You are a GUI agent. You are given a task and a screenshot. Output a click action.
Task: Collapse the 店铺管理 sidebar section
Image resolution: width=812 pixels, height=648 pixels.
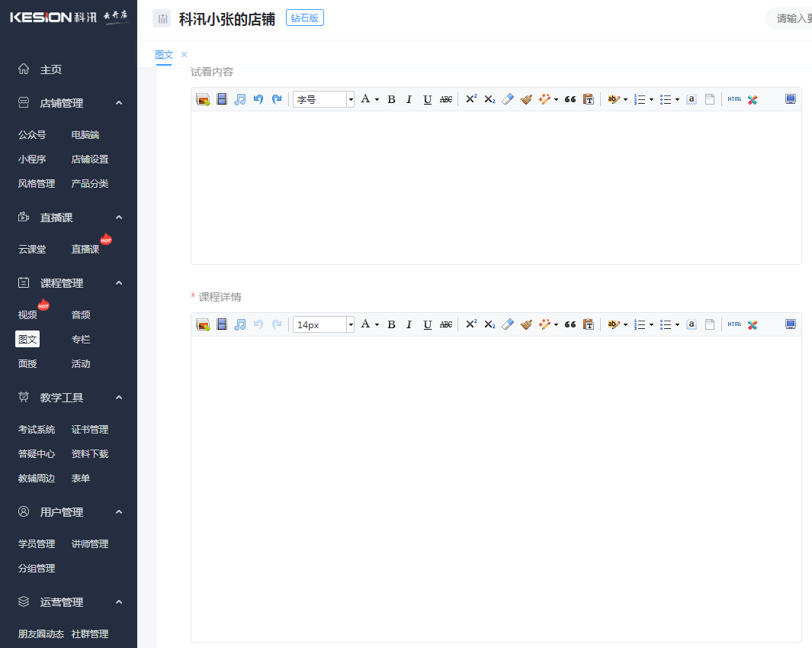119,103
